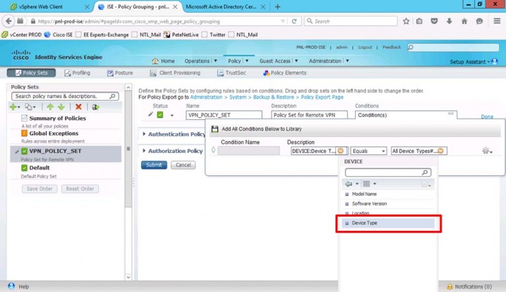This screenshot has height=292, width=506.
Task: Open the Cisco ISE bookmark
Action: point(59,34)
